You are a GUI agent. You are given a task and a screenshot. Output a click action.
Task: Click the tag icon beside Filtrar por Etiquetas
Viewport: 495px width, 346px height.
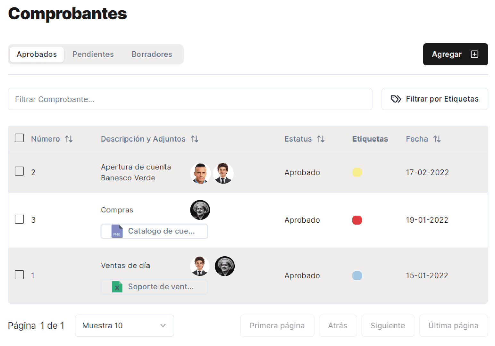(396, 99)
